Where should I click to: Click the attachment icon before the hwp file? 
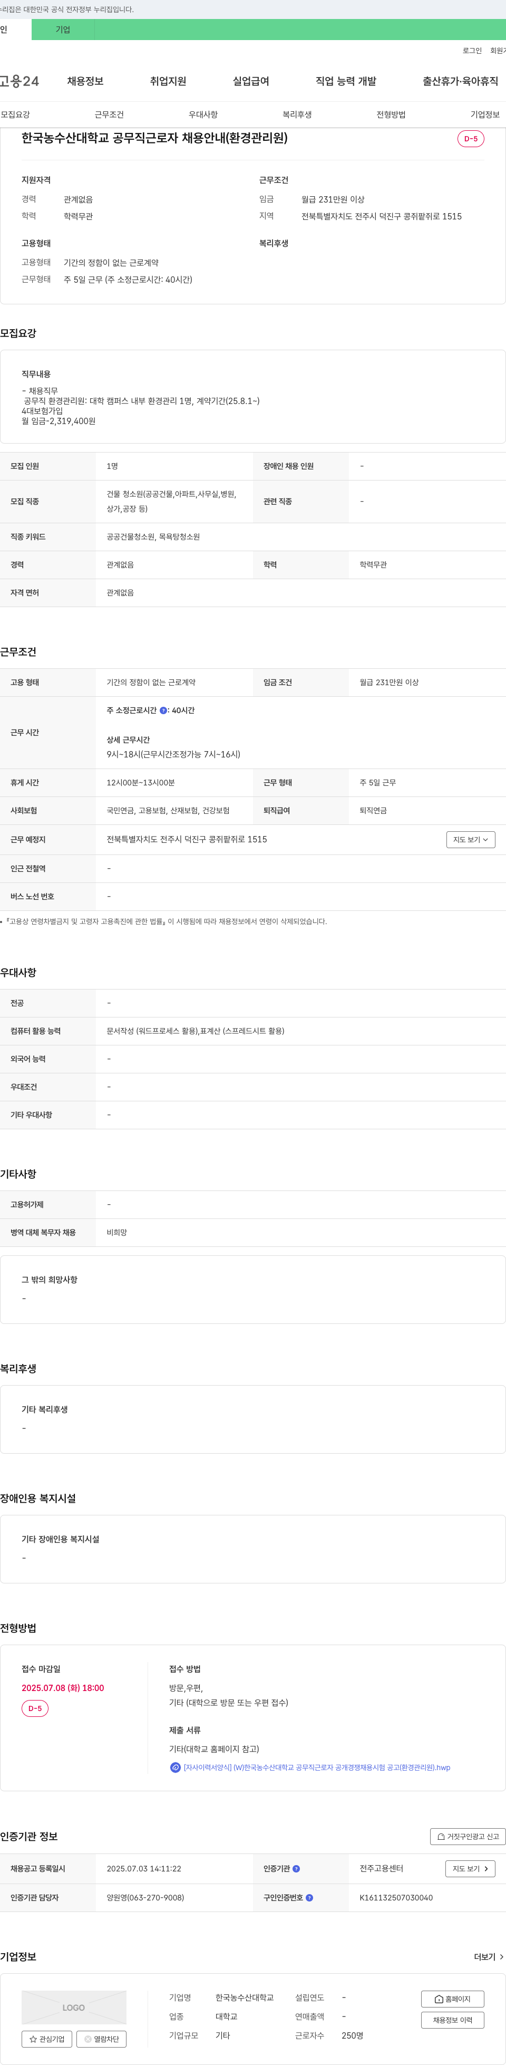pos(176,1767)
